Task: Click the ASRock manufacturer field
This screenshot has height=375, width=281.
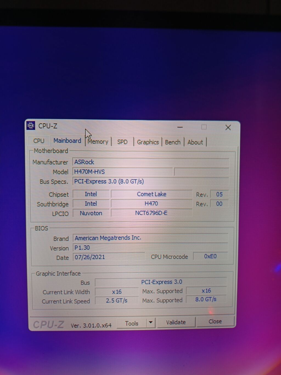Action: (x=151, y=162)
